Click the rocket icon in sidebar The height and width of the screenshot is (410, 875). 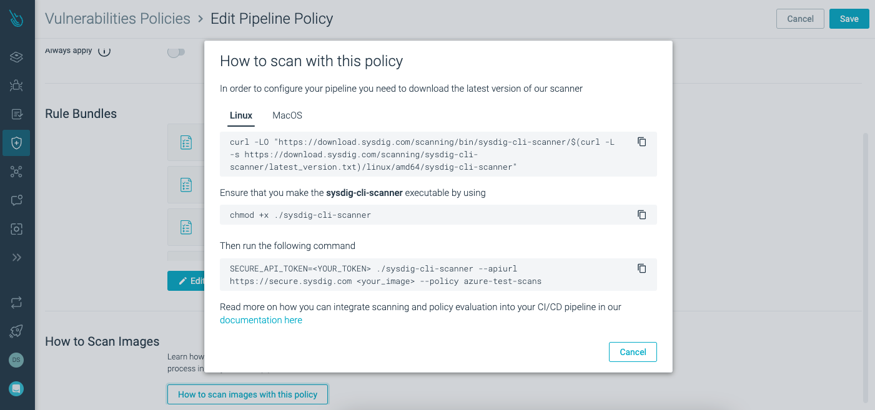pyautogui.click(x=17, y=331)
